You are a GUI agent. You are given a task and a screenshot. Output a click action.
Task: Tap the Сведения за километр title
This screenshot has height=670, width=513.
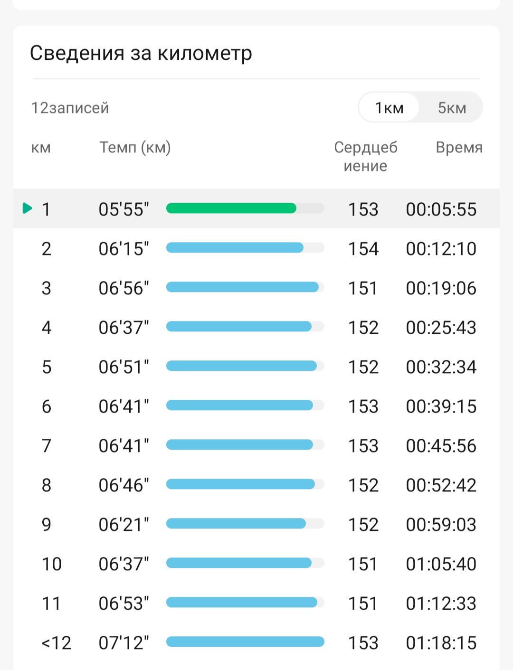(x=141, y=53)
